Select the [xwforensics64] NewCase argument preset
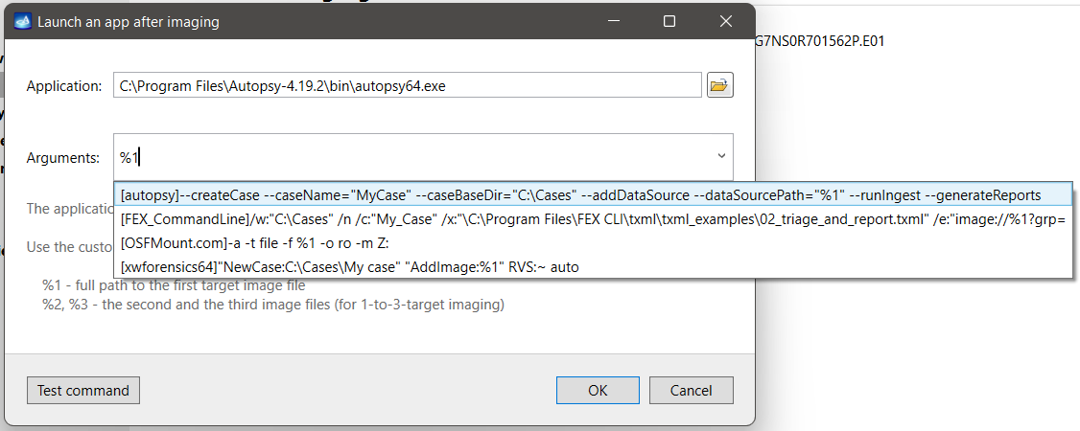 coord(593,266)
